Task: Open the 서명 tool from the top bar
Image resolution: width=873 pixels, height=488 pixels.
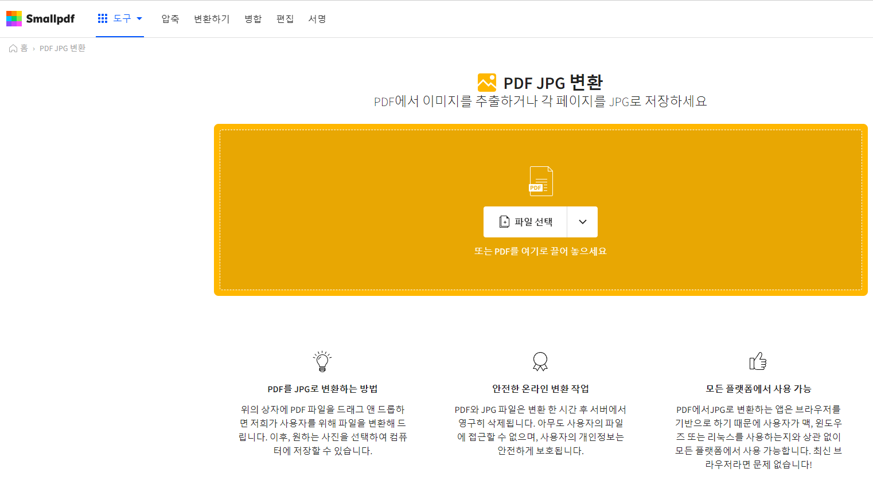Action: pyautogui.click(x=316, y=19)
